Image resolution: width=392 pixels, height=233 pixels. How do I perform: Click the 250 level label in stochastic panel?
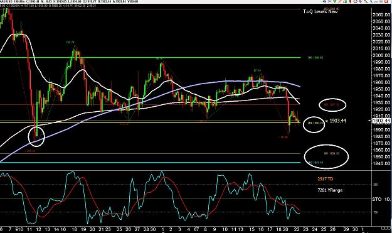(375, 185)
